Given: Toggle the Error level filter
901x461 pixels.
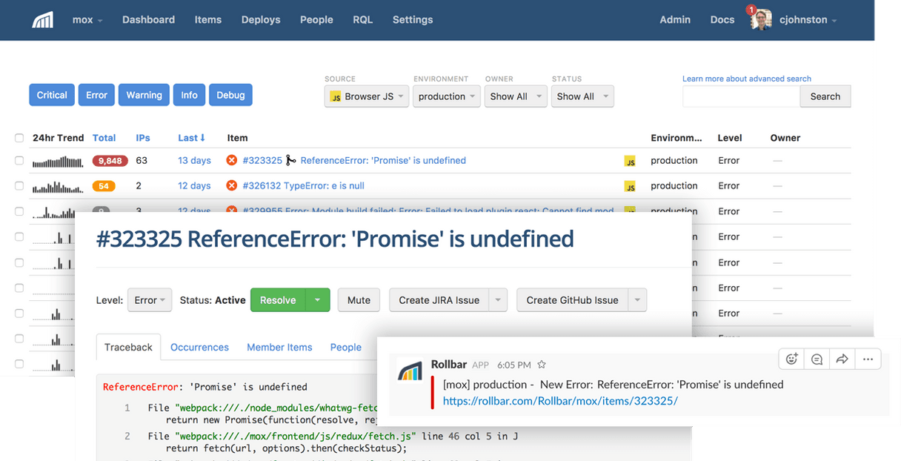Looking at the screenshot, I should pos(96,95).
